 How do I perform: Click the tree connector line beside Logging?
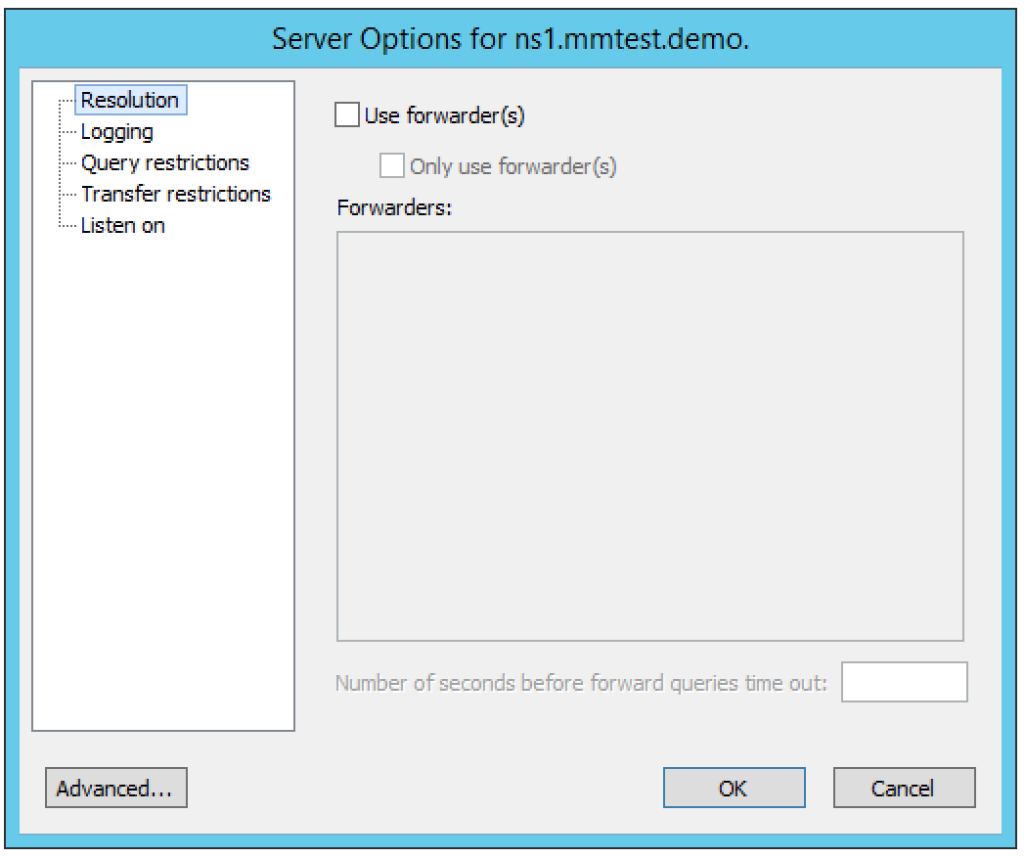[x=67, y=132]
